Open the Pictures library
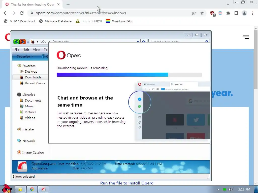Image resolution: width=258 pixels, height=193 pixels. [x=28, y=112]
